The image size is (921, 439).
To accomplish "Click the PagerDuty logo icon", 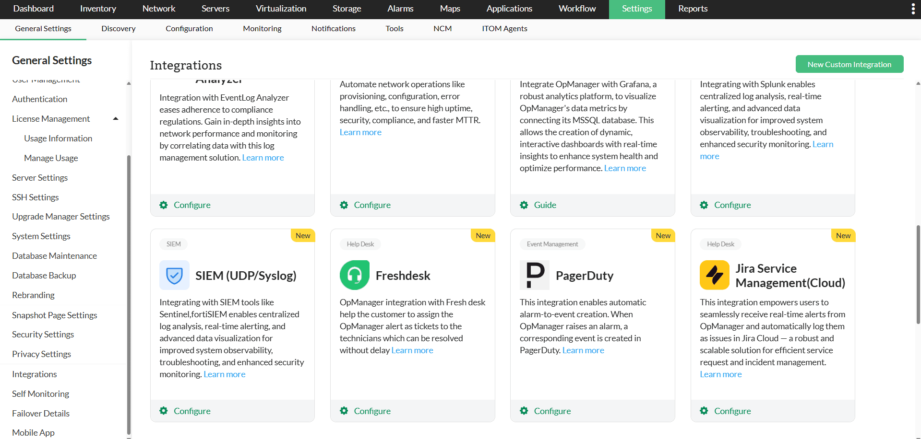I will point(535,275).
